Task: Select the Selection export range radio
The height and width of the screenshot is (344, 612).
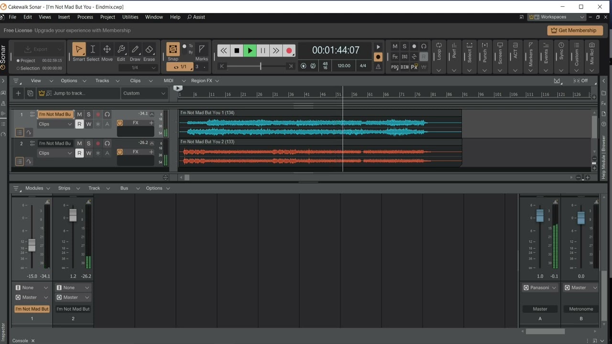Action: tap(18, 68)
